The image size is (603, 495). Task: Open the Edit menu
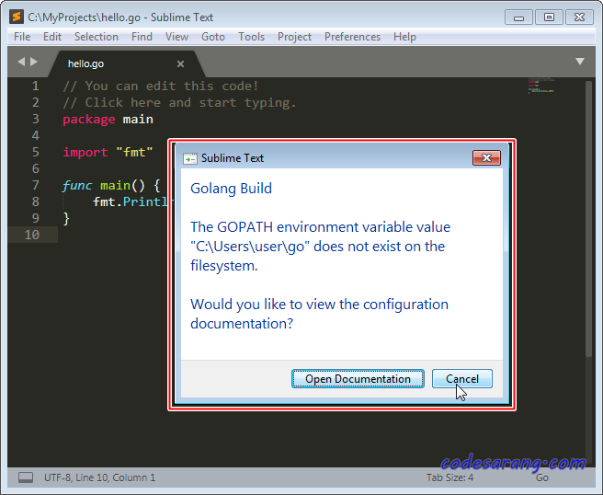coord(52,37)
